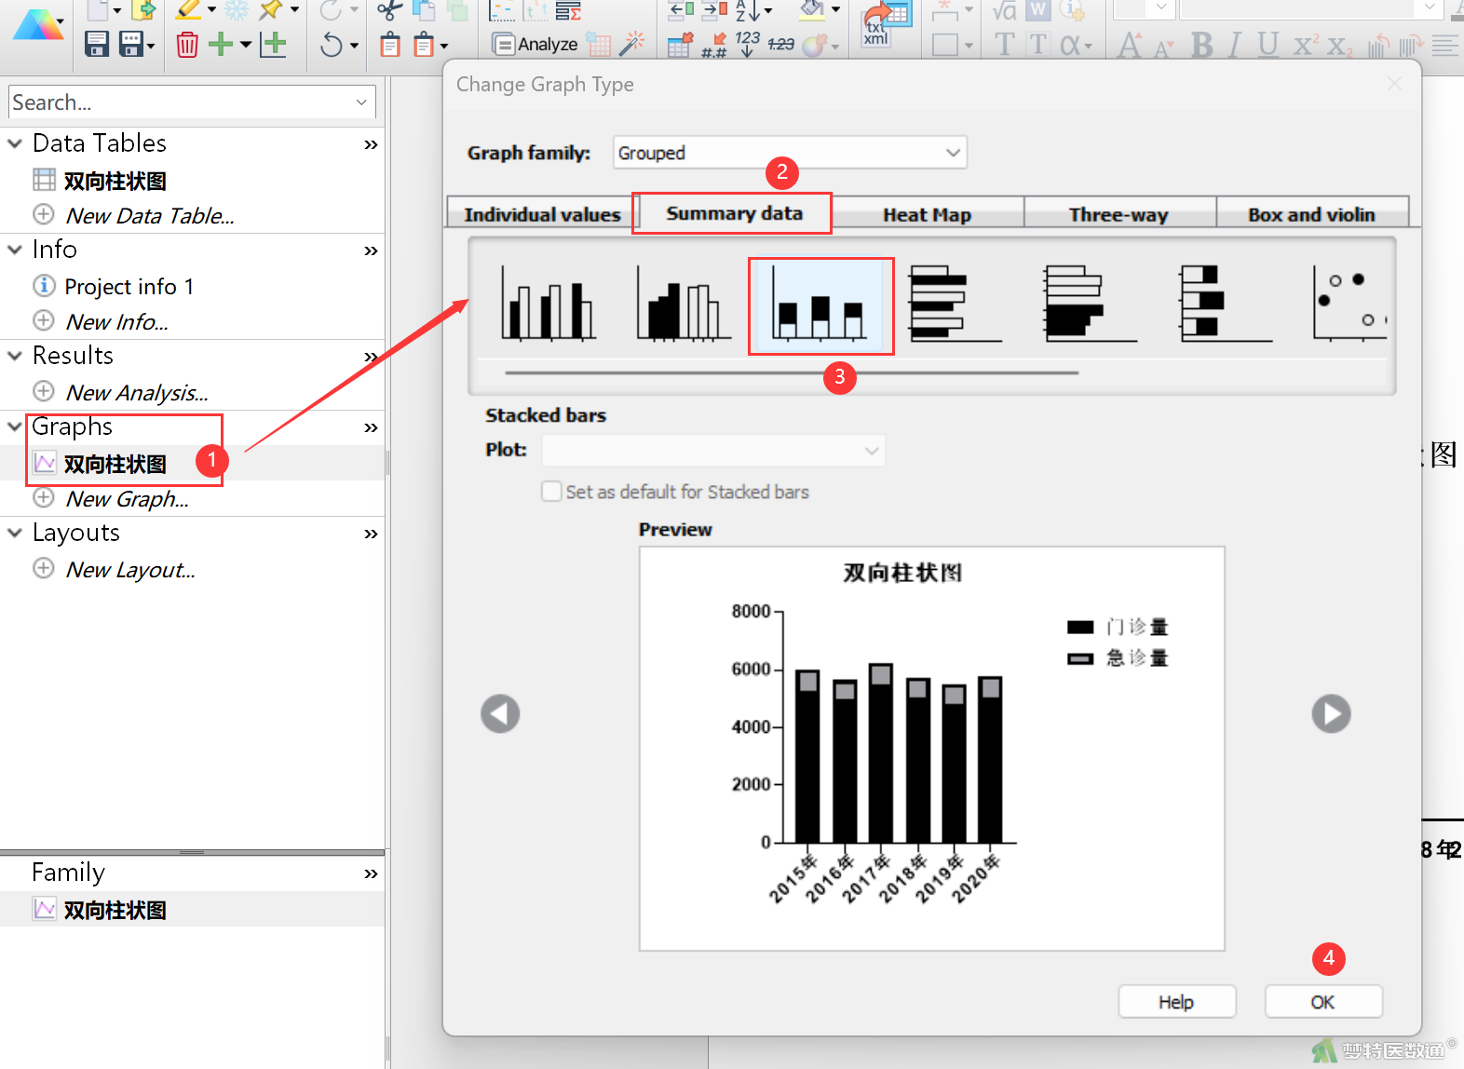
Task: Switch to Heat Map tab
Action: [x=928, y=214]
